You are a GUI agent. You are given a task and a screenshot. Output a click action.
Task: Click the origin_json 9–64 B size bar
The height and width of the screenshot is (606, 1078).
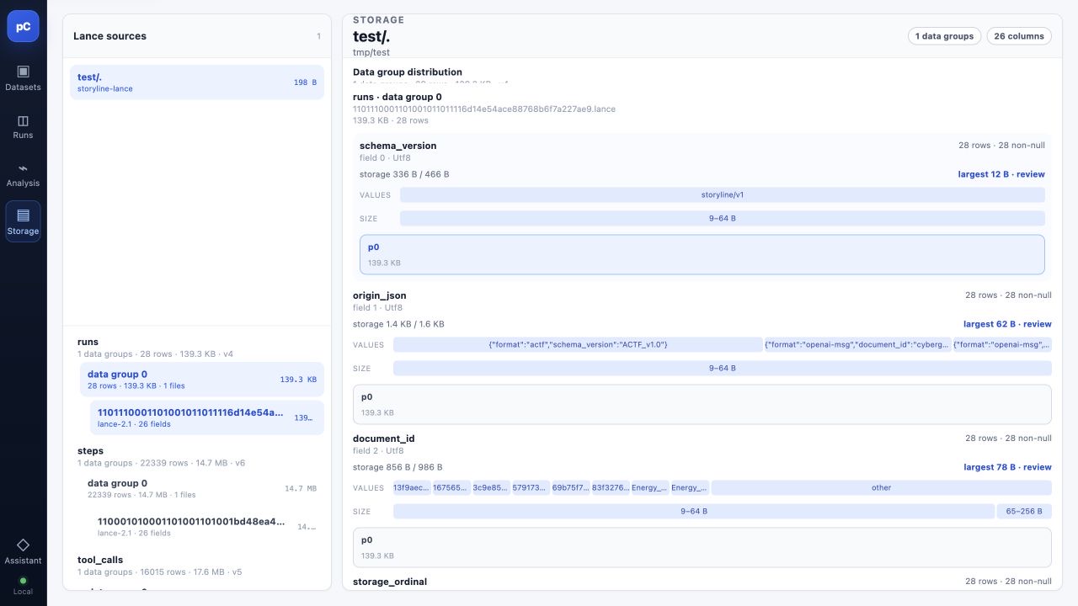(x=723, y=368)
